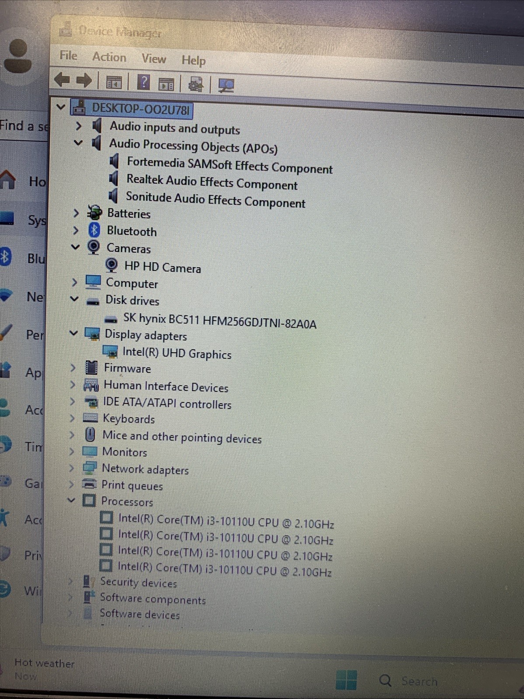Click the Properties pane toolbar icon
524x699 pixels.
[167, 83]
